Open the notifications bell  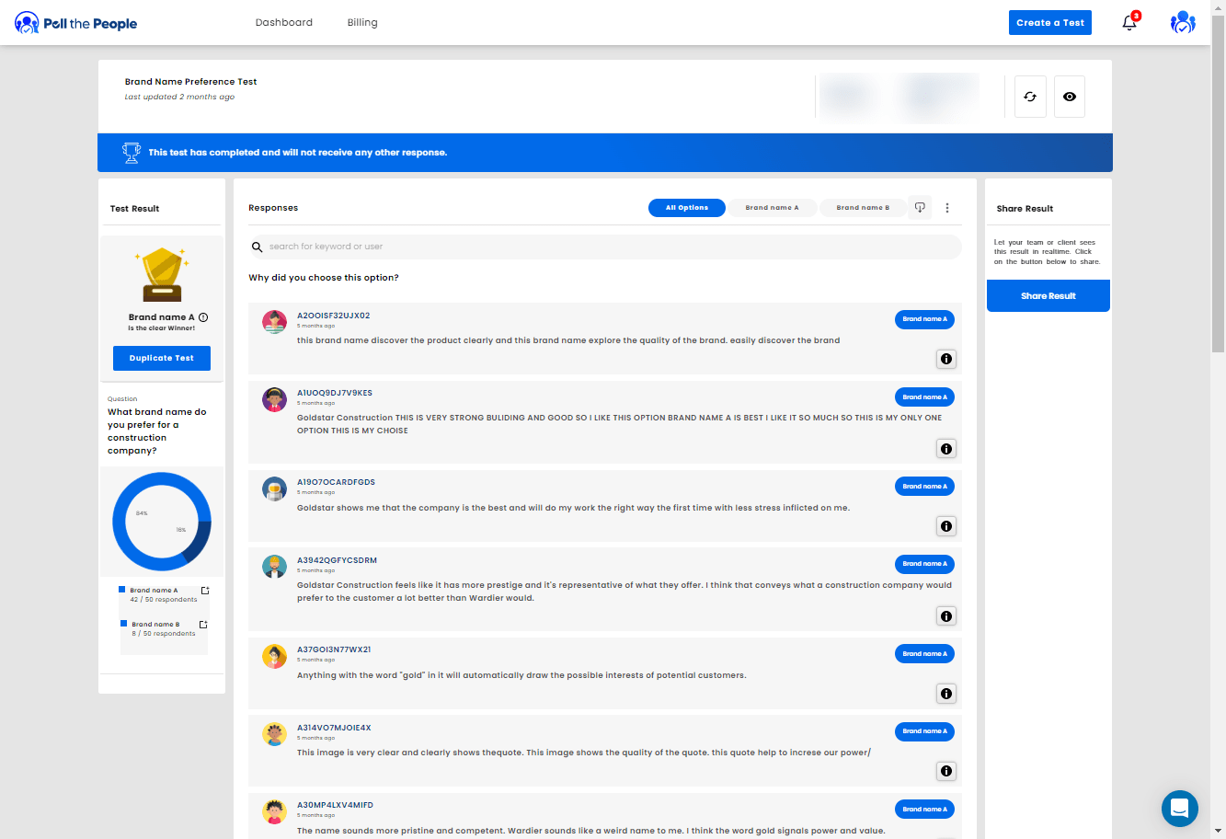pyautogui.click(x=1129, y=23)
